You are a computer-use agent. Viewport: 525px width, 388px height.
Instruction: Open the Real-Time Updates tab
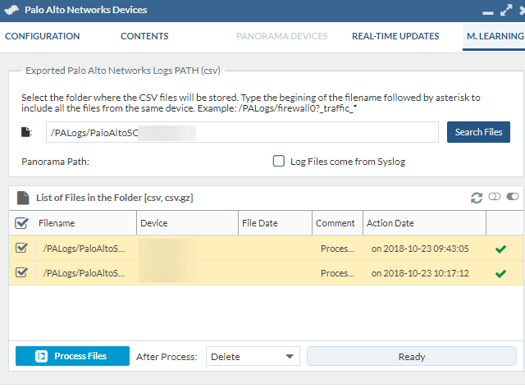pos(395,36)
